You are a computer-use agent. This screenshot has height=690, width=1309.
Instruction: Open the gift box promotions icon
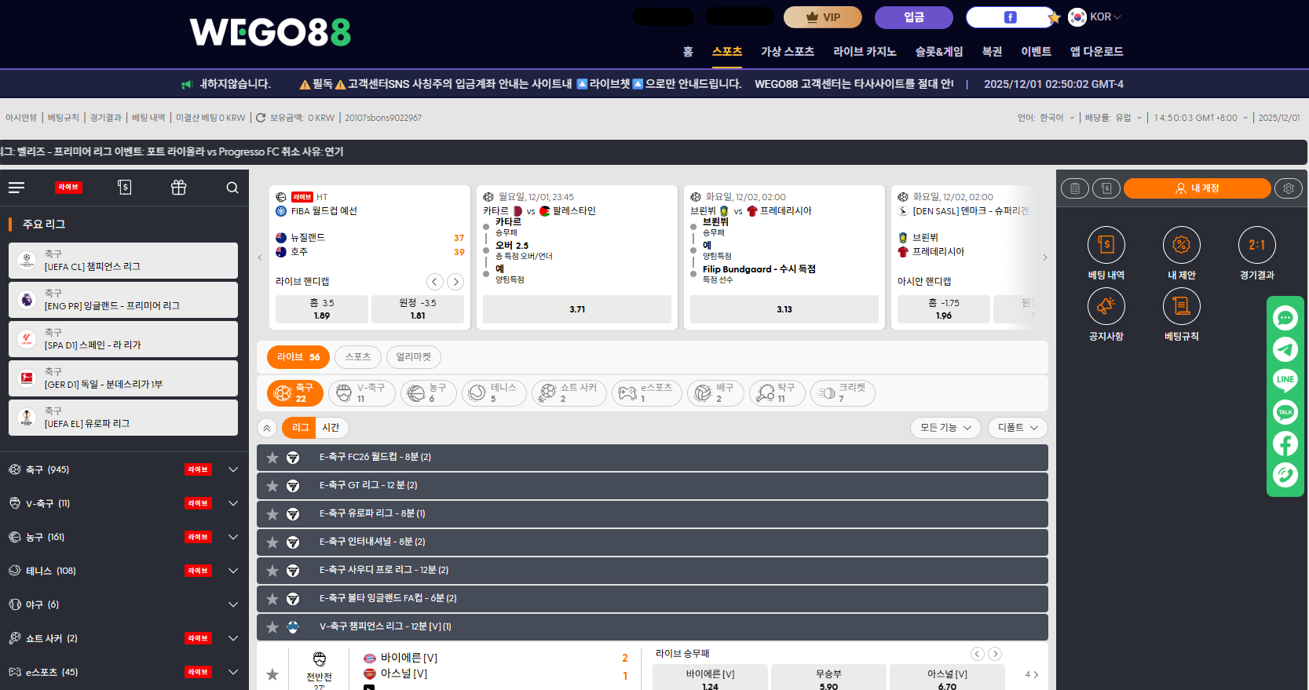179,188
